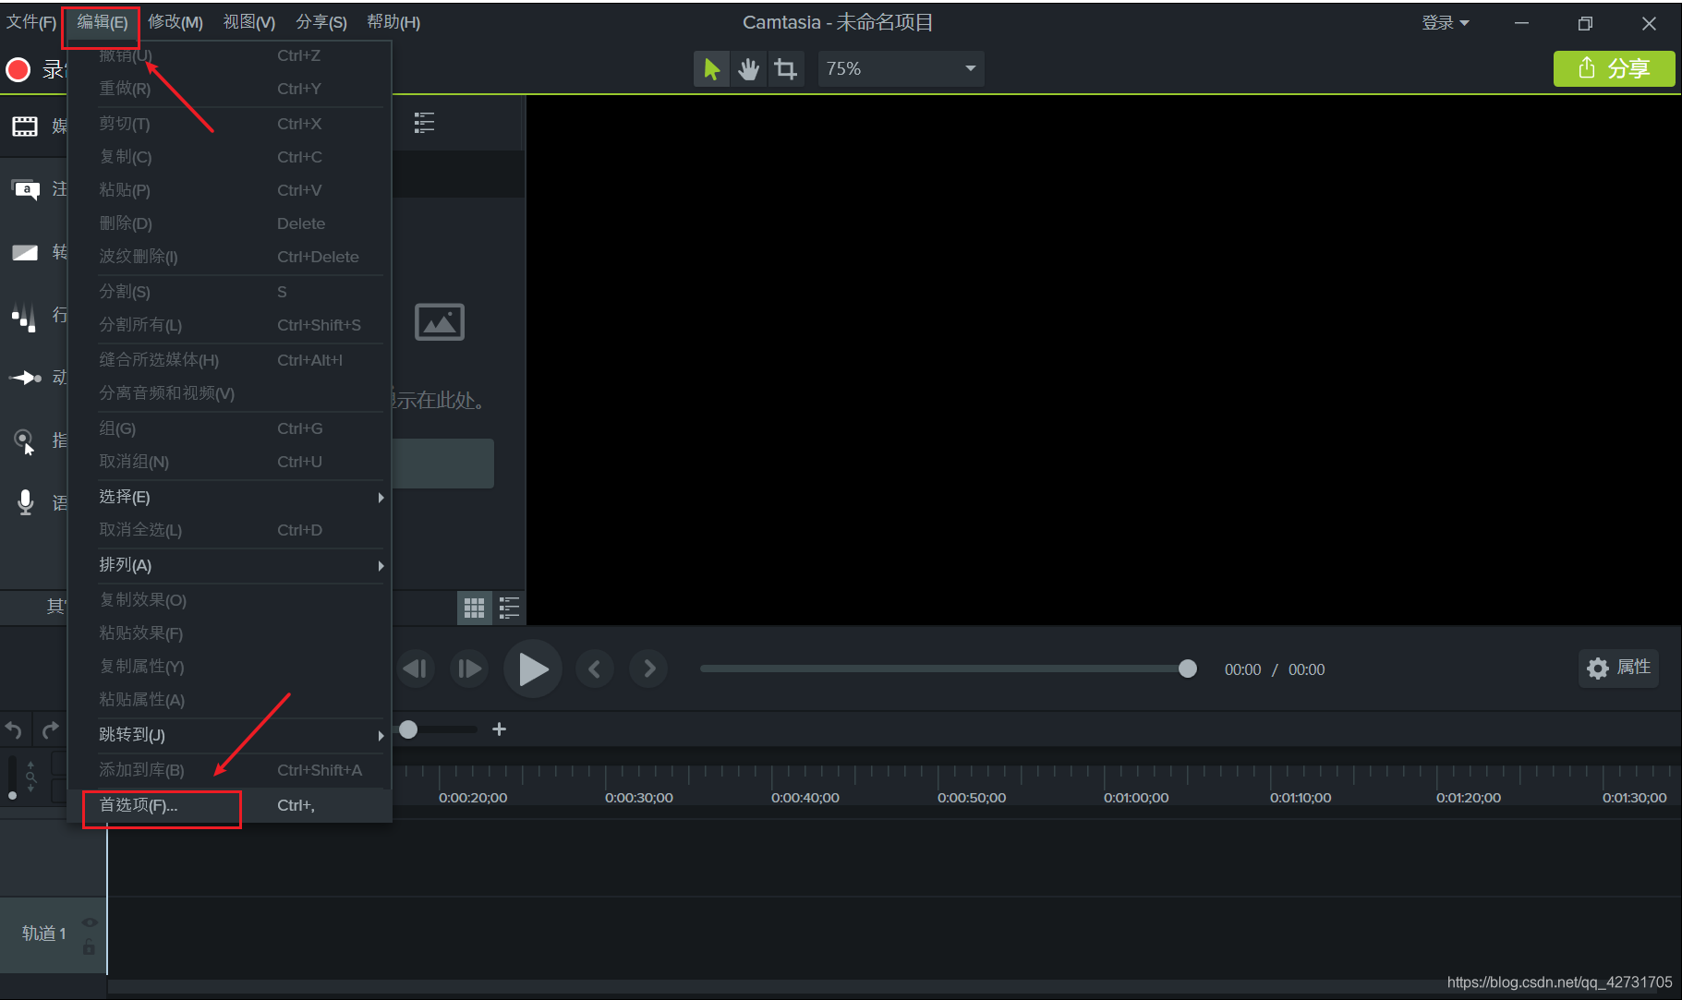1682x1000 pixels.
Task: Open the File menu
Action: (31, 22)
